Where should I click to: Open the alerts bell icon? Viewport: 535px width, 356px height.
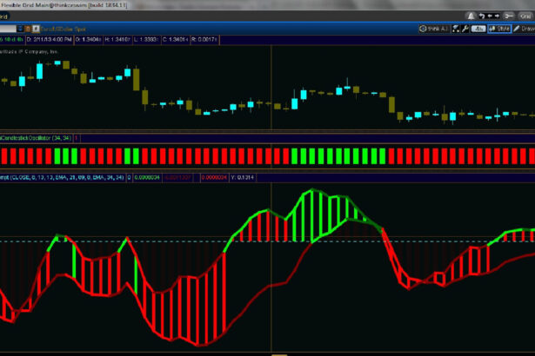point(471,16)
